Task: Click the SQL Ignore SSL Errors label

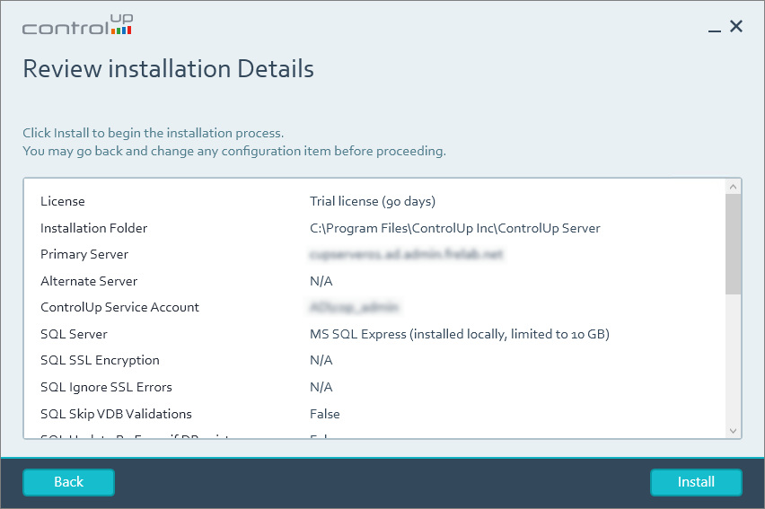Action: [106, 387]
